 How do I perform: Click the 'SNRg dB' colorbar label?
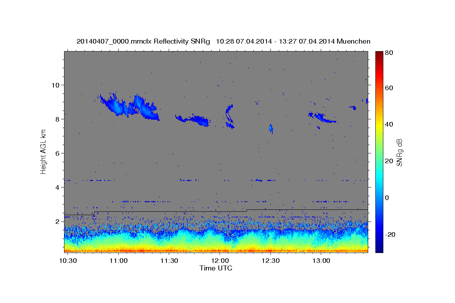point(399,152)
